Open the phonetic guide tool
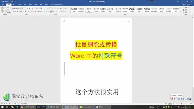Image resolution: width=194 pixels, height=109 pixels. [39, 8]
